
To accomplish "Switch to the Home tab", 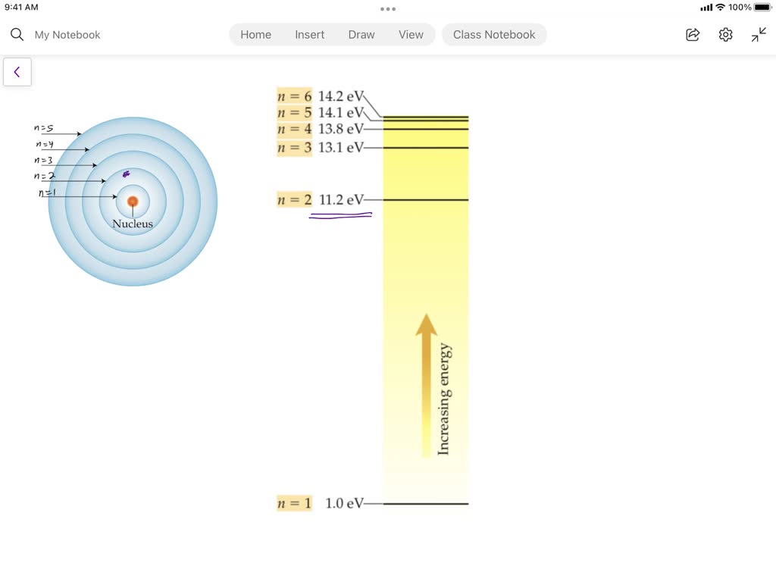I will [256, 35].
